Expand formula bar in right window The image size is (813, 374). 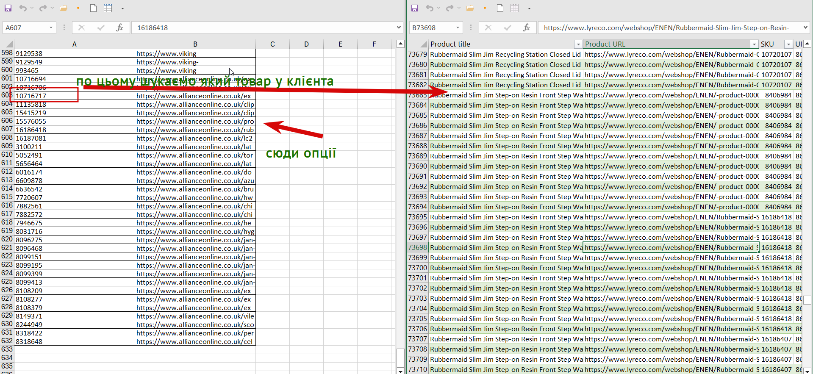pyautogui.click(x=805, y=28)
